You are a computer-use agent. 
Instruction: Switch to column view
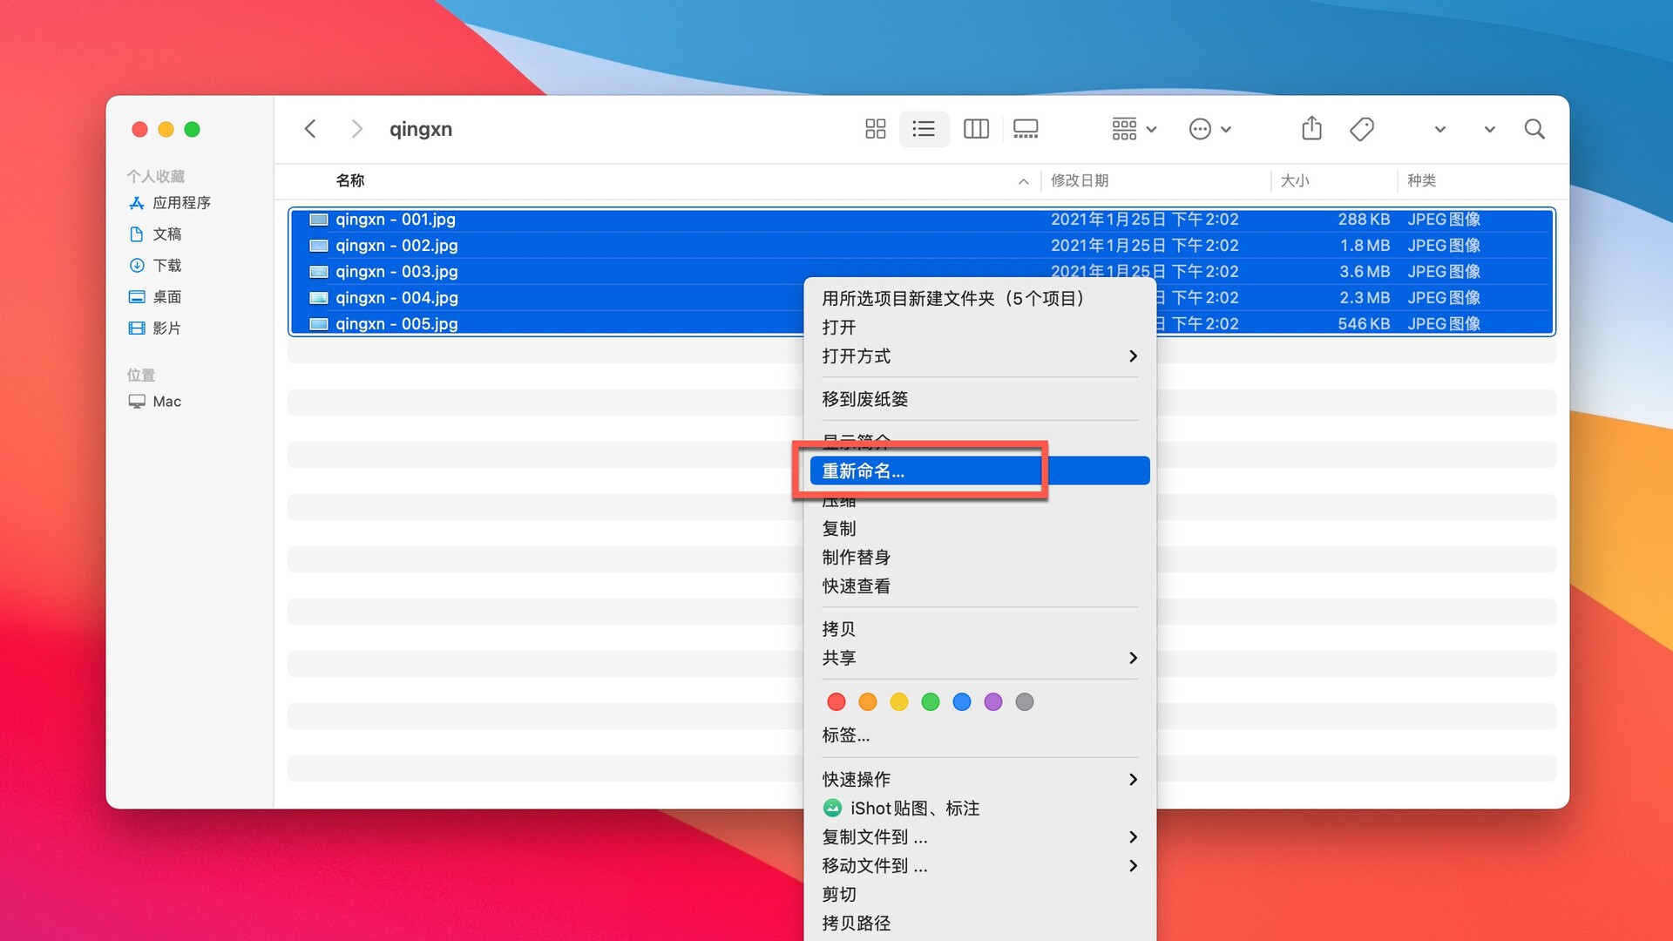click(x=975, y=128)
